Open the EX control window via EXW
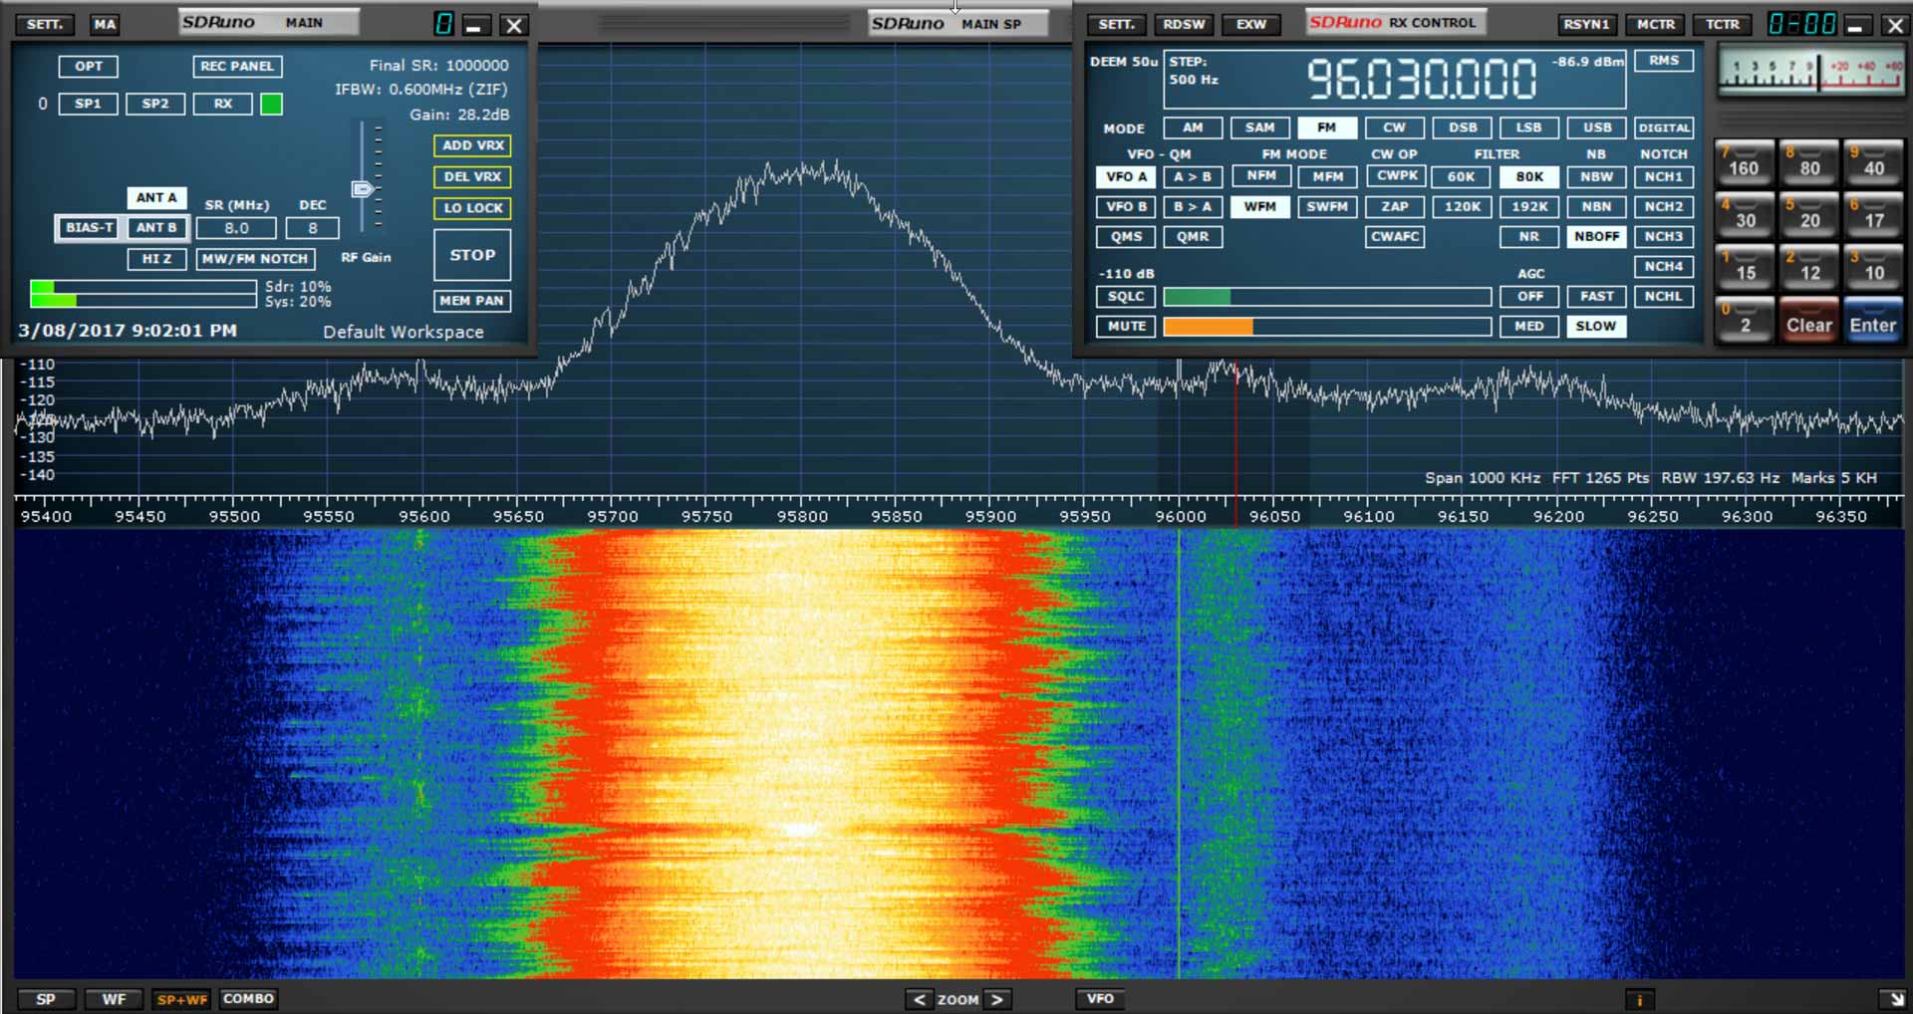Screen dimensions: 1913x1014 click(x=1251, y=24)
